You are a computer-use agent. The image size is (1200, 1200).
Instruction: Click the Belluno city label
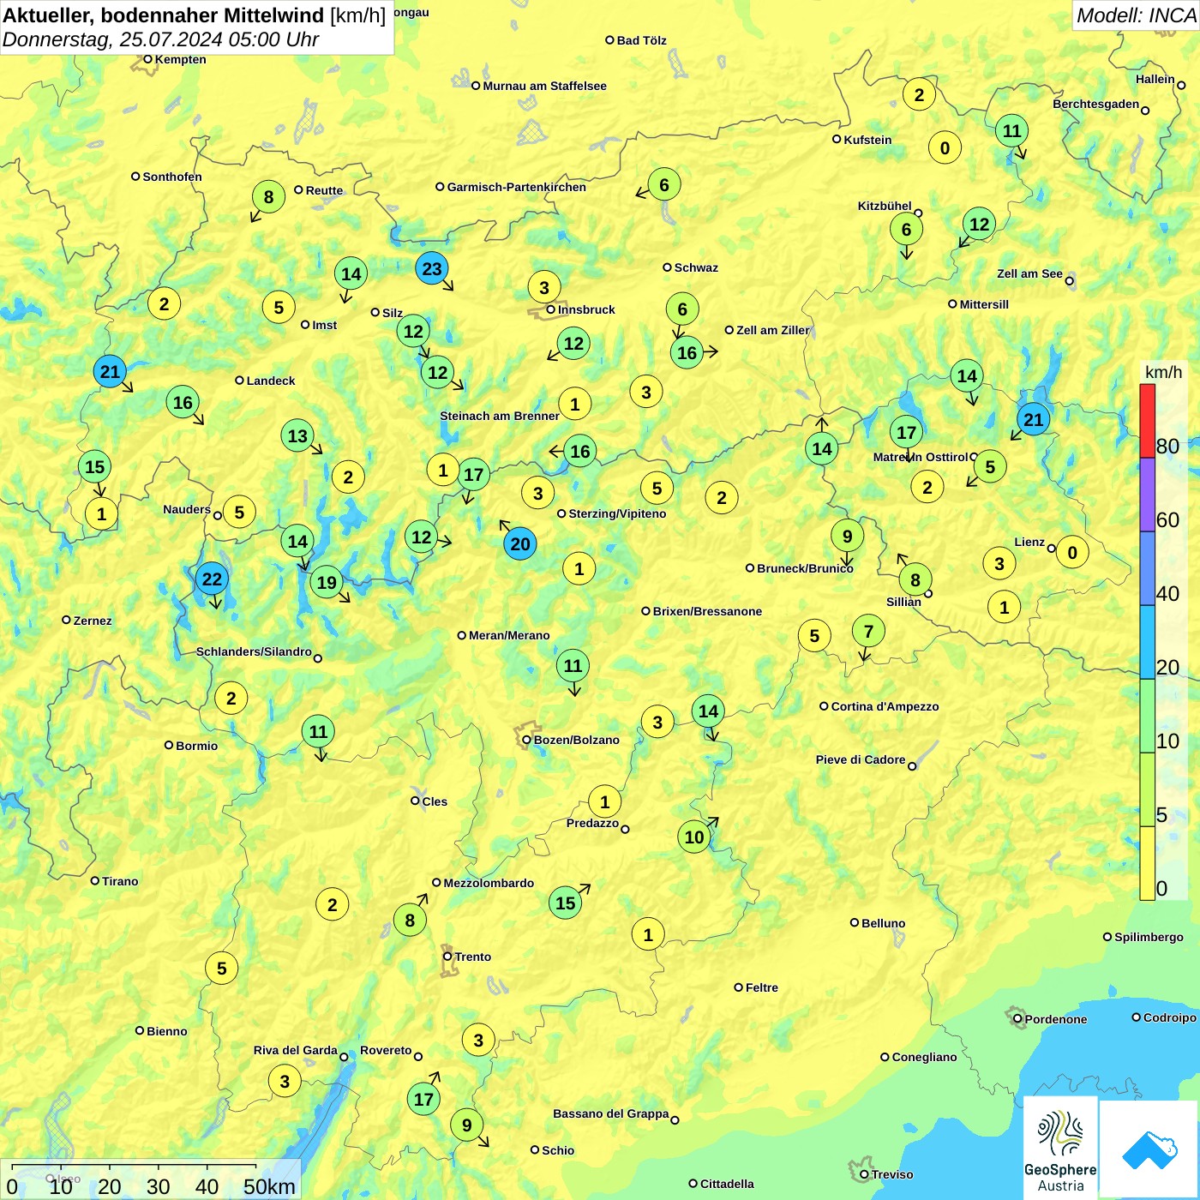883,923
